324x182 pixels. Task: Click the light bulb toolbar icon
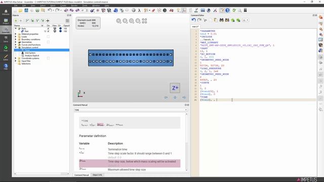tap(178, 10)
